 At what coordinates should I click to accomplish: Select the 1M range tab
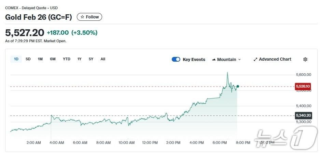click(x=40, y=59)
